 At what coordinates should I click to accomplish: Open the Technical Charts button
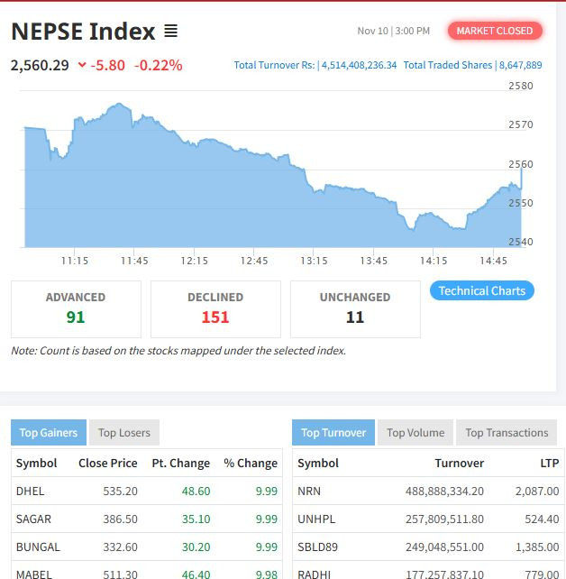coord(481,290)
